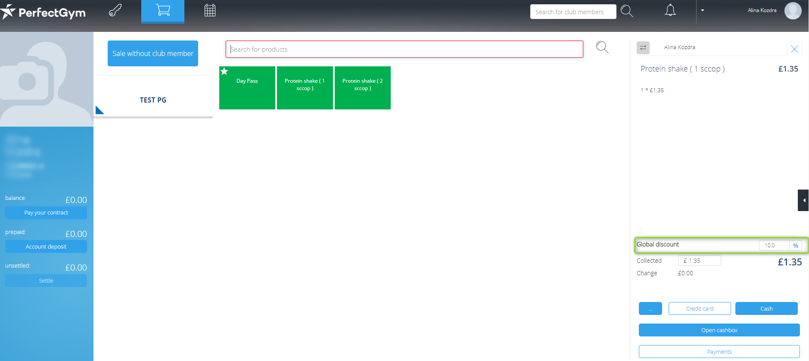Click Sale without club member button
The height and width of the screenshot is (361, 809).
click(x=153, y=53)
